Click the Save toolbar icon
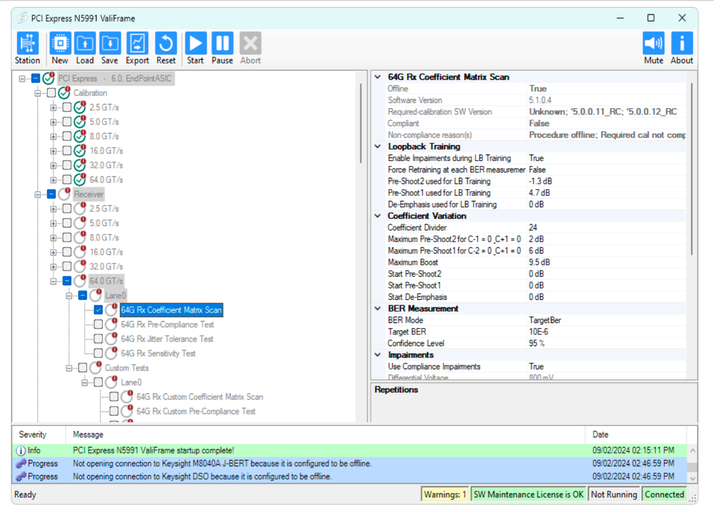 (110, 44)
